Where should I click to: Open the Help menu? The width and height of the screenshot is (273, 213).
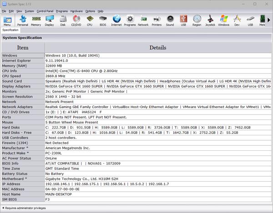[x=101, y=11]
